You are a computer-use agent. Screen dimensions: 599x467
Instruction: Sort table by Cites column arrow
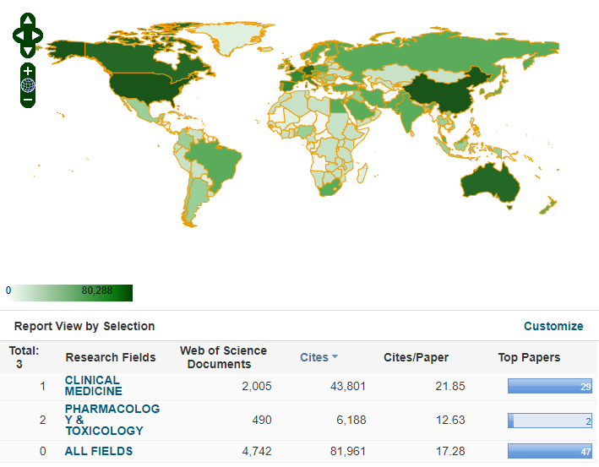pos(335,357)
